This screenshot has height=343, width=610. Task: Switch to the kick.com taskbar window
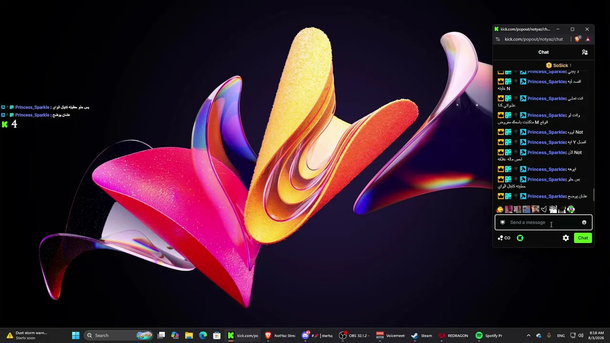click(243, 335)
